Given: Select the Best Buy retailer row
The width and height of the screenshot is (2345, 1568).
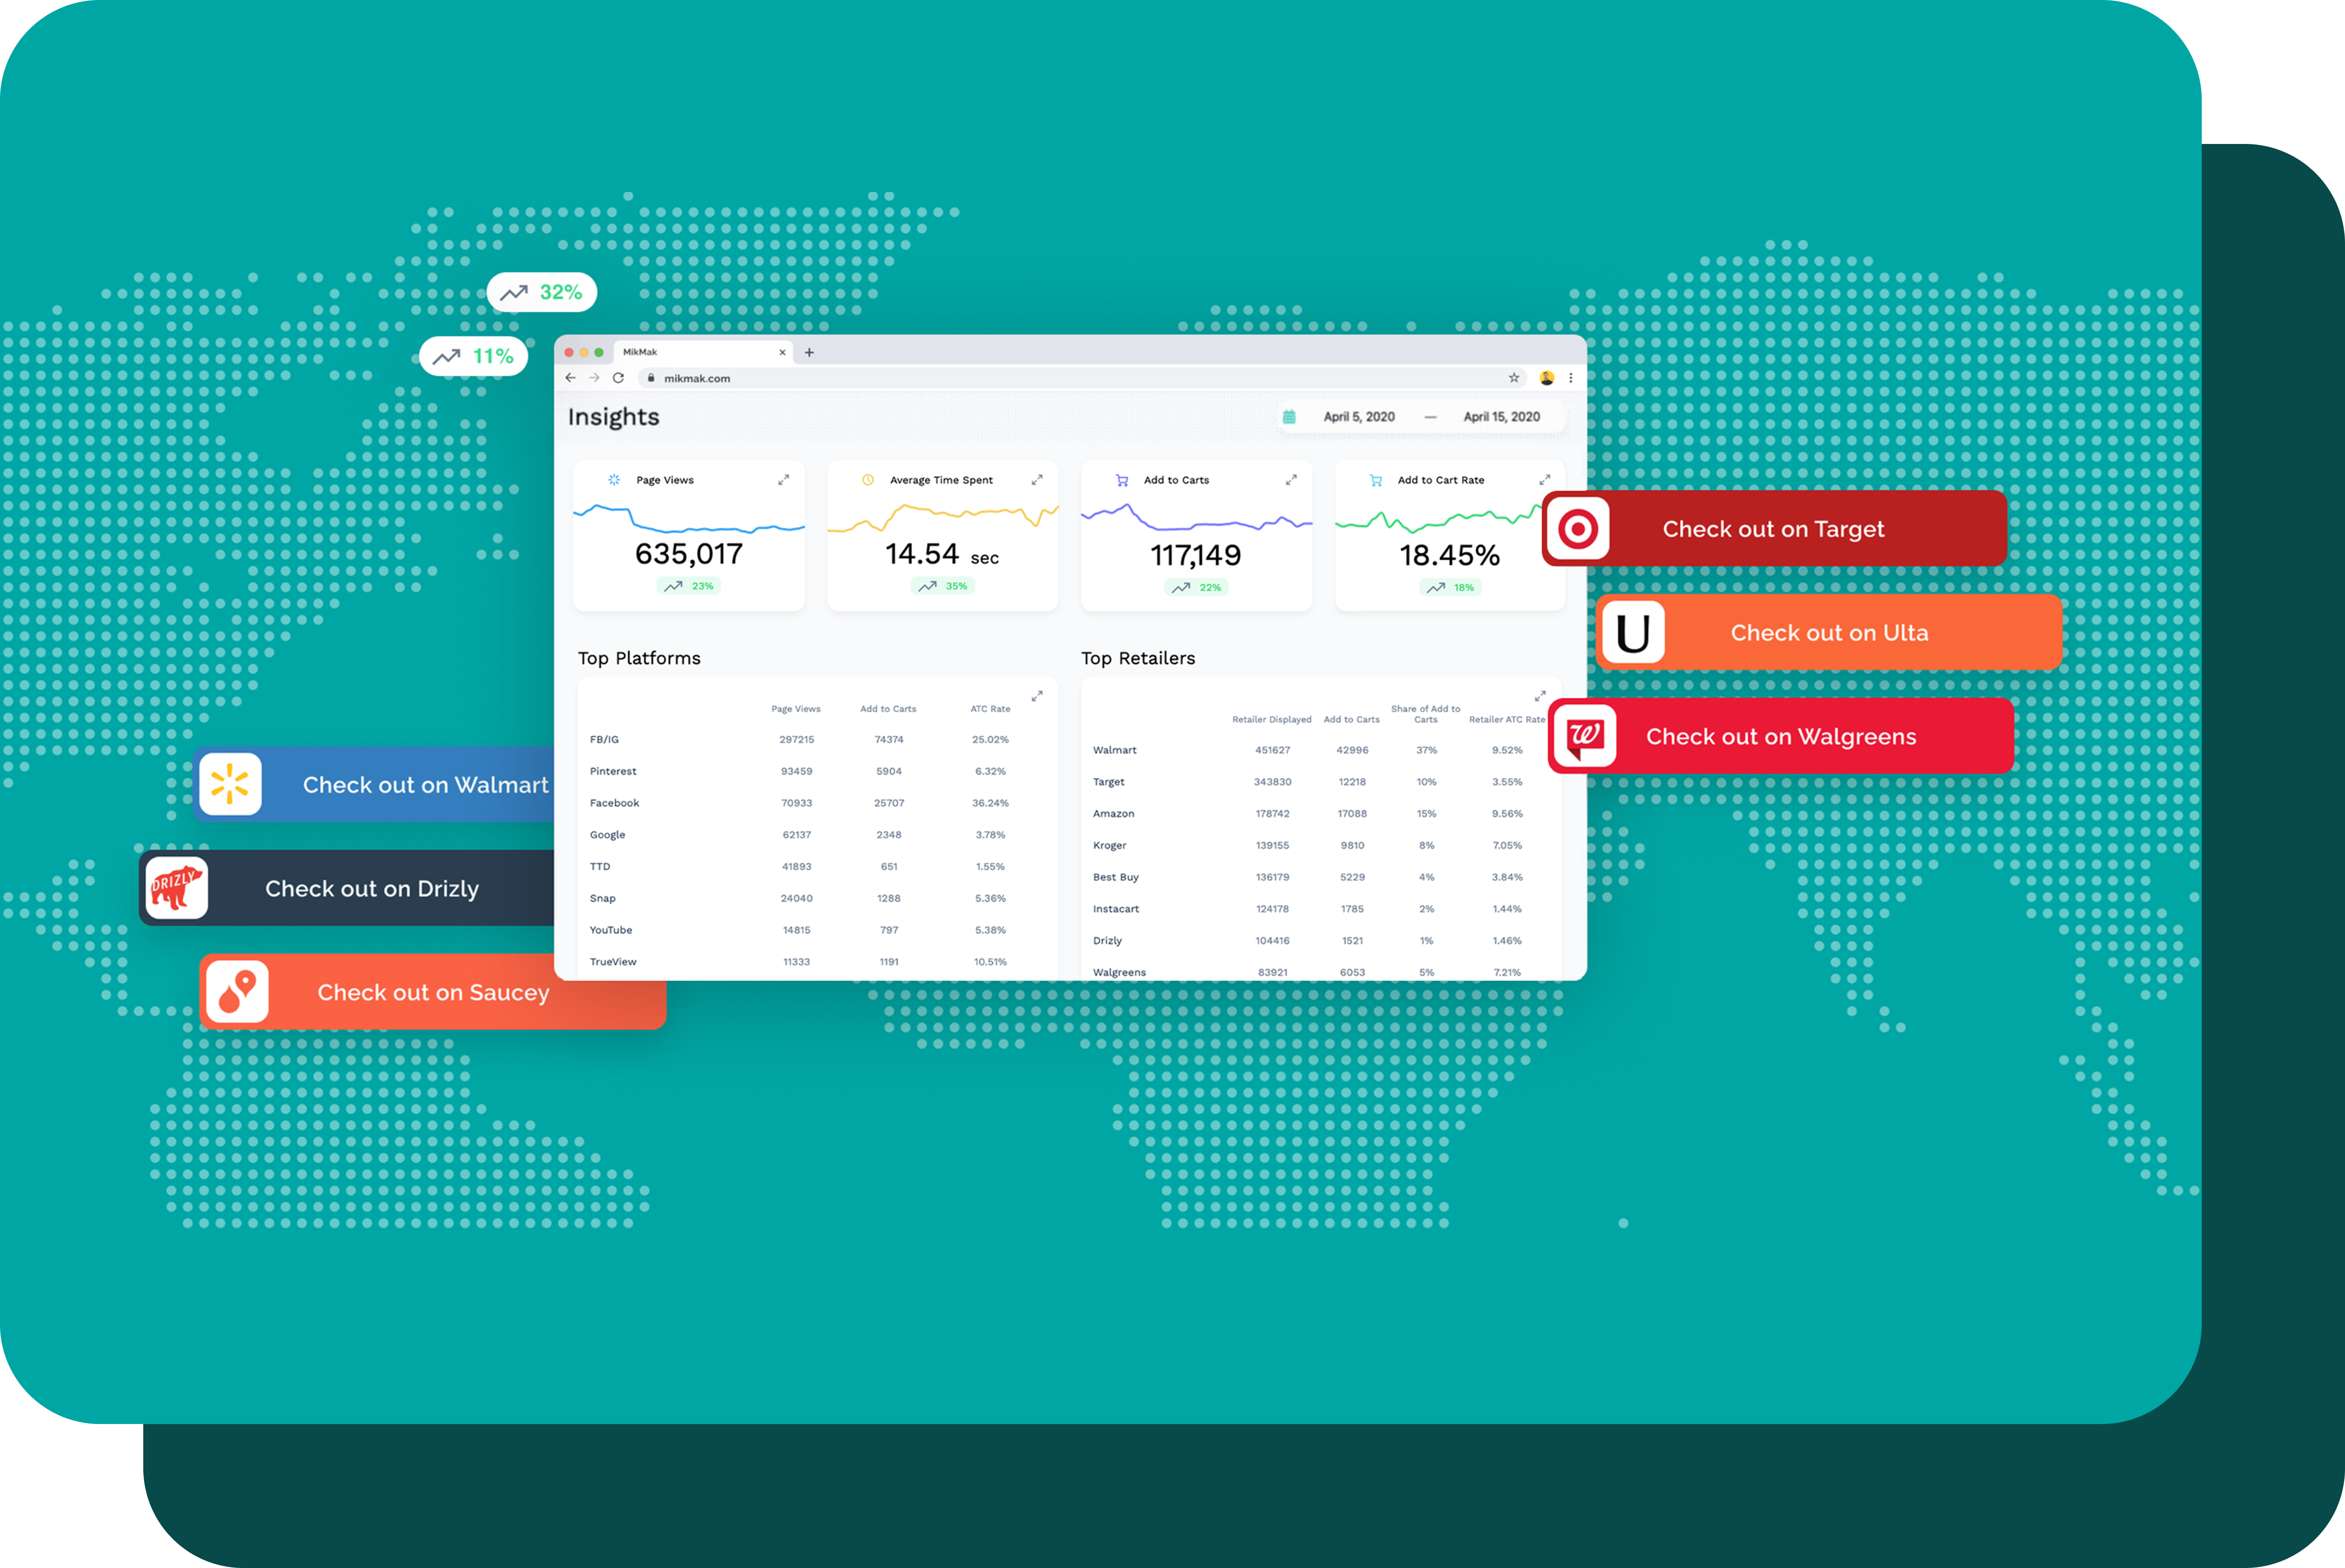Looking at the screenshot, I should click(x=1321, y=877).
